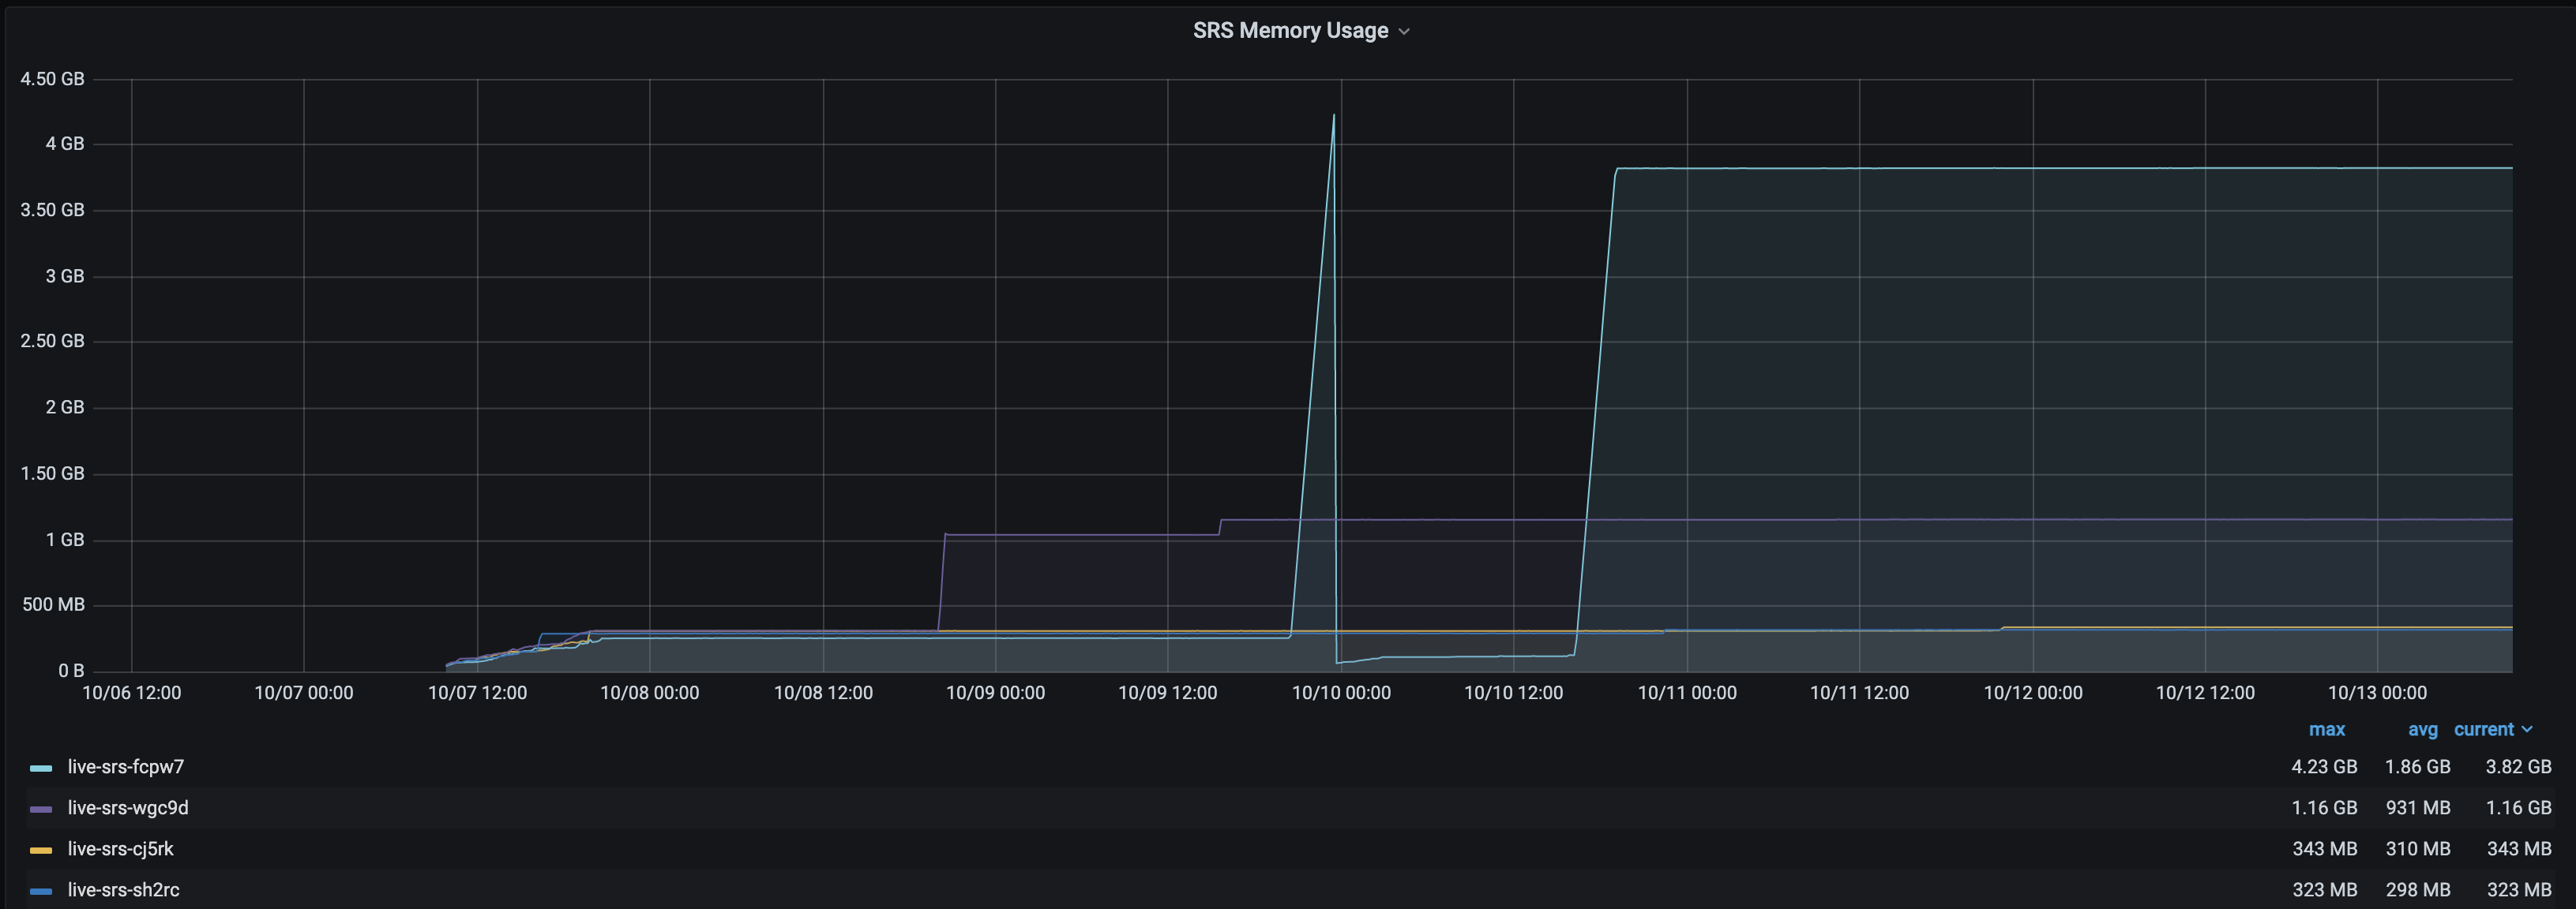
Task: Open the SRS Memory Usage panel menu
Action: (x=1290, y=30)
